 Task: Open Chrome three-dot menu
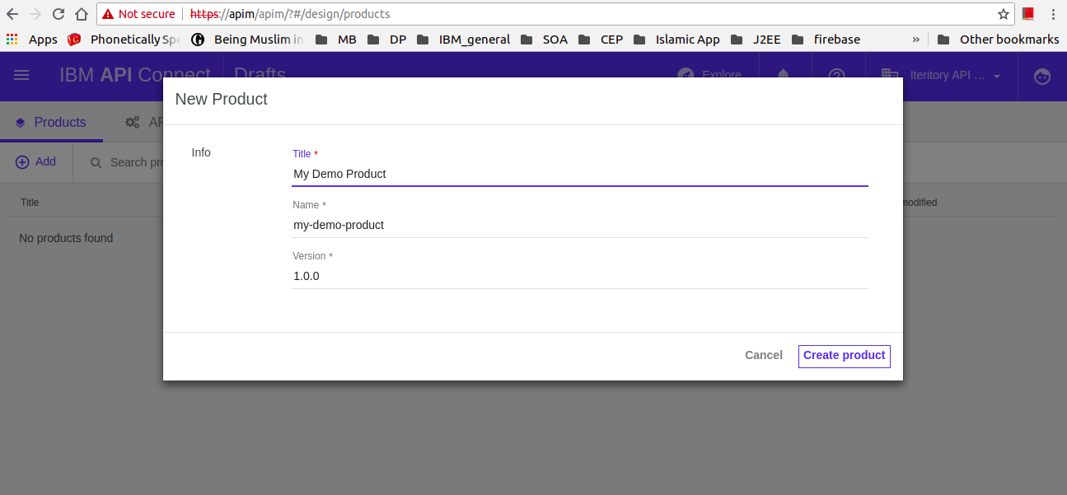1053,14
